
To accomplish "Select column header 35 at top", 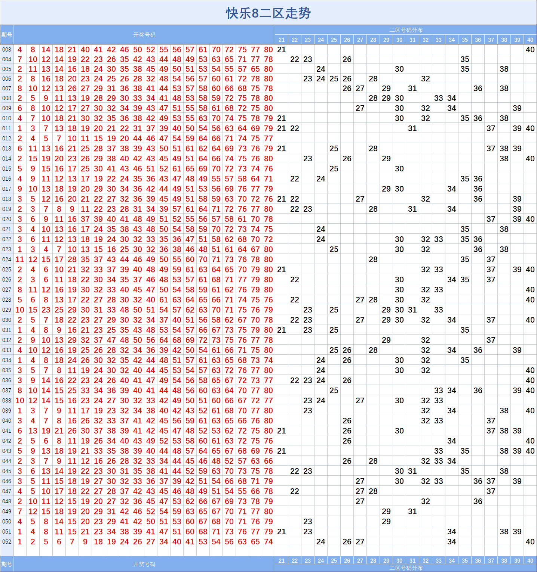I will (465, 40).
